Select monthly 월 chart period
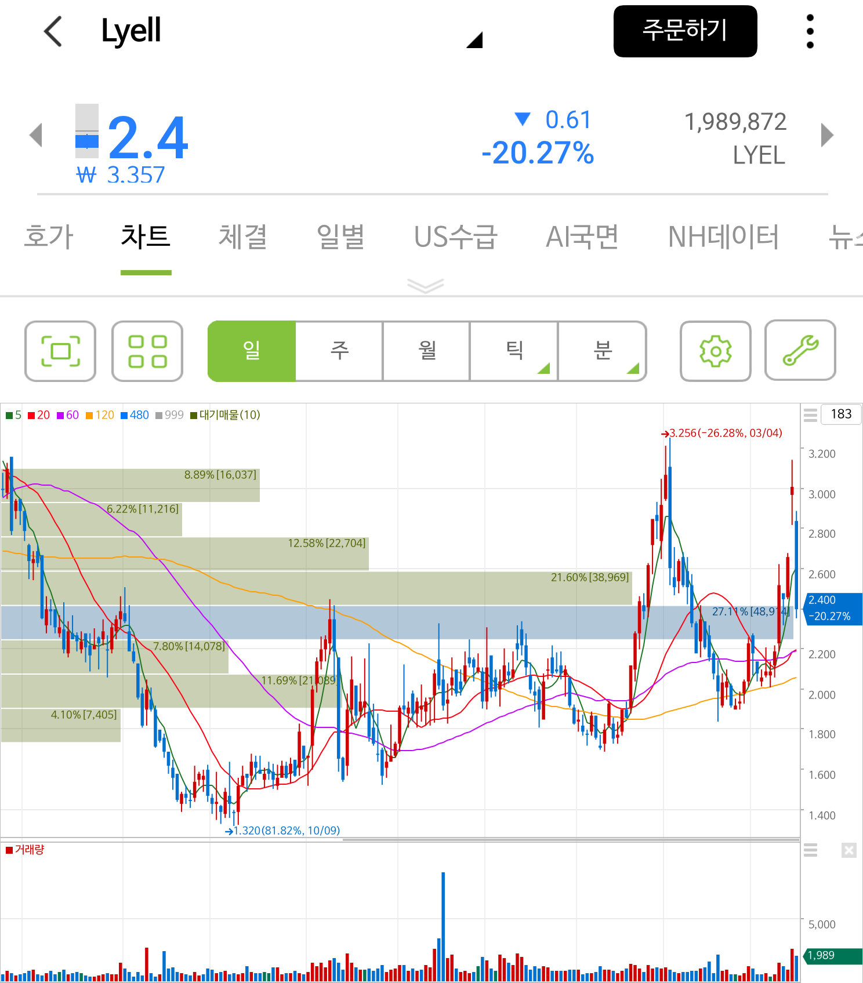 [x=427, y=351]
